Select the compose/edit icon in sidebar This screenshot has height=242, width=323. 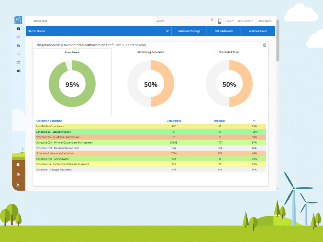tap(18, 62)
